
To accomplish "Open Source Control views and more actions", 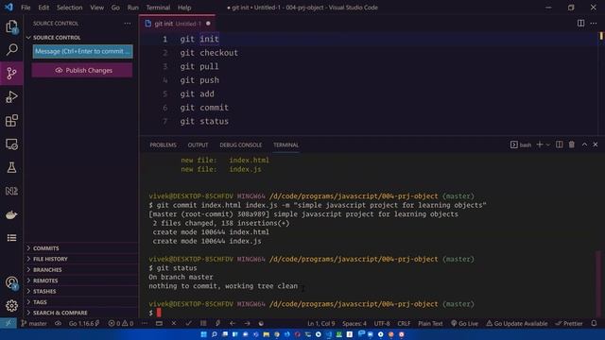I will click(x=128, y=24).
